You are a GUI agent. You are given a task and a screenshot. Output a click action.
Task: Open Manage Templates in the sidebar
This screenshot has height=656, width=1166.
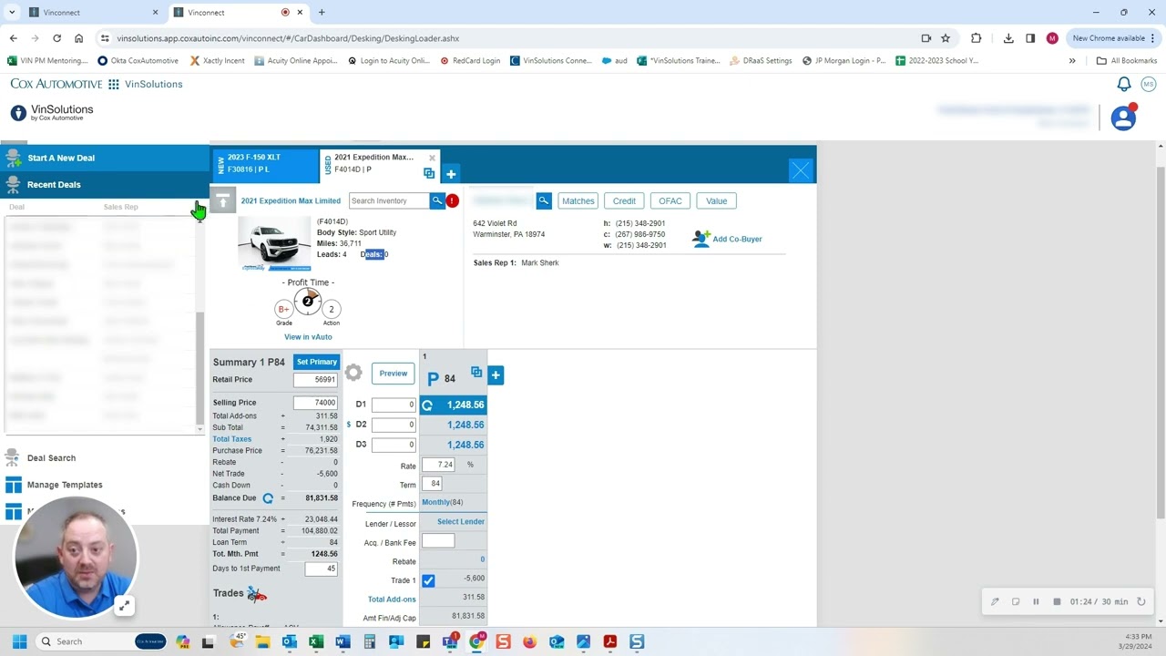64,485
